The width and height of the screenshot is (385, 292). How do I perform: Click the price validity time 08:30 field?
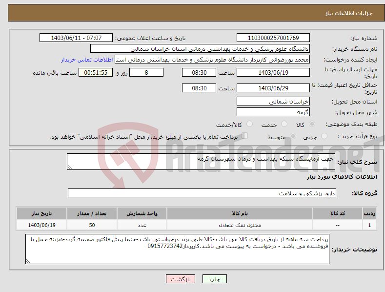[x=199, y=88]
